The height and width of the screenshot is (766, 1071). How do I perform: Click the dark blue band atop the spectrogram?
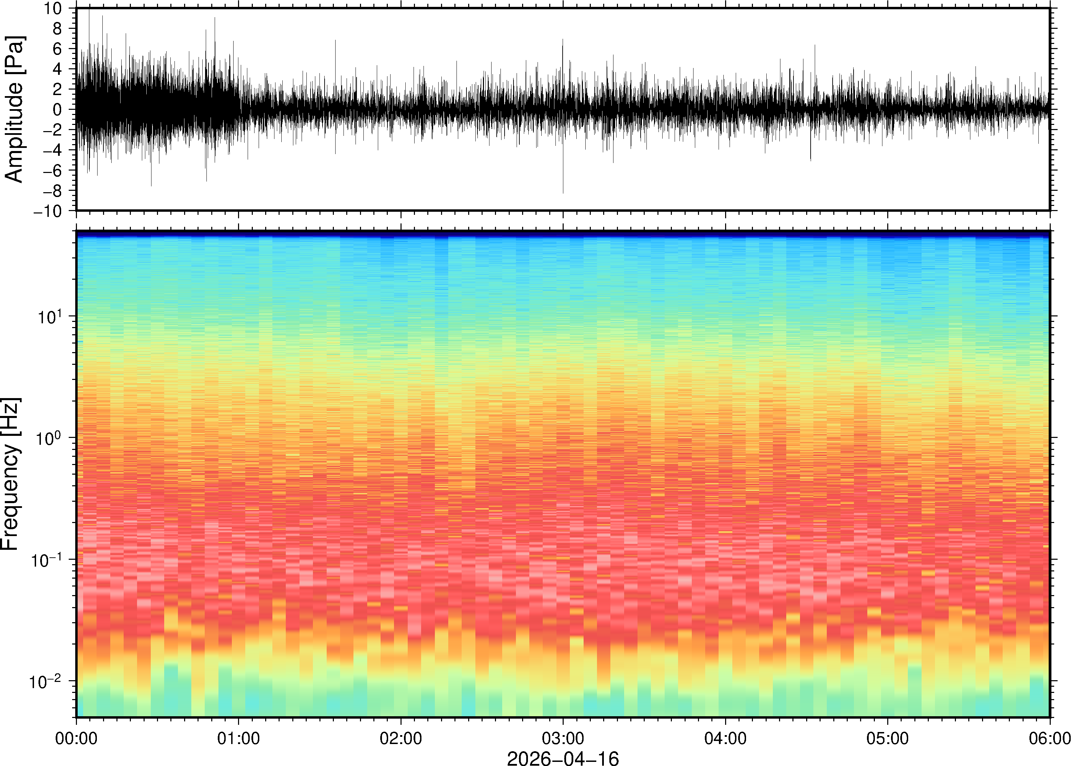coord(563,233)
